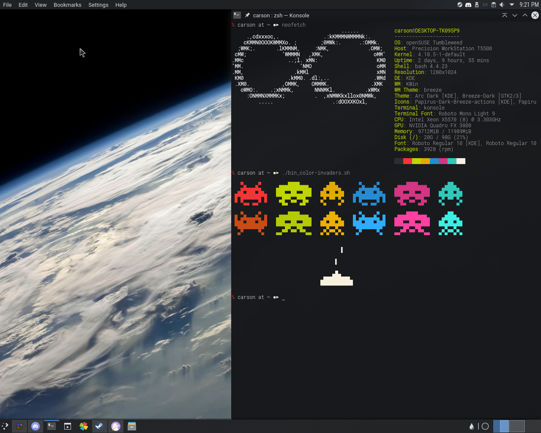Click the 'carson@DESKTOP-TK095P9' text

click(x=427, y=31)
